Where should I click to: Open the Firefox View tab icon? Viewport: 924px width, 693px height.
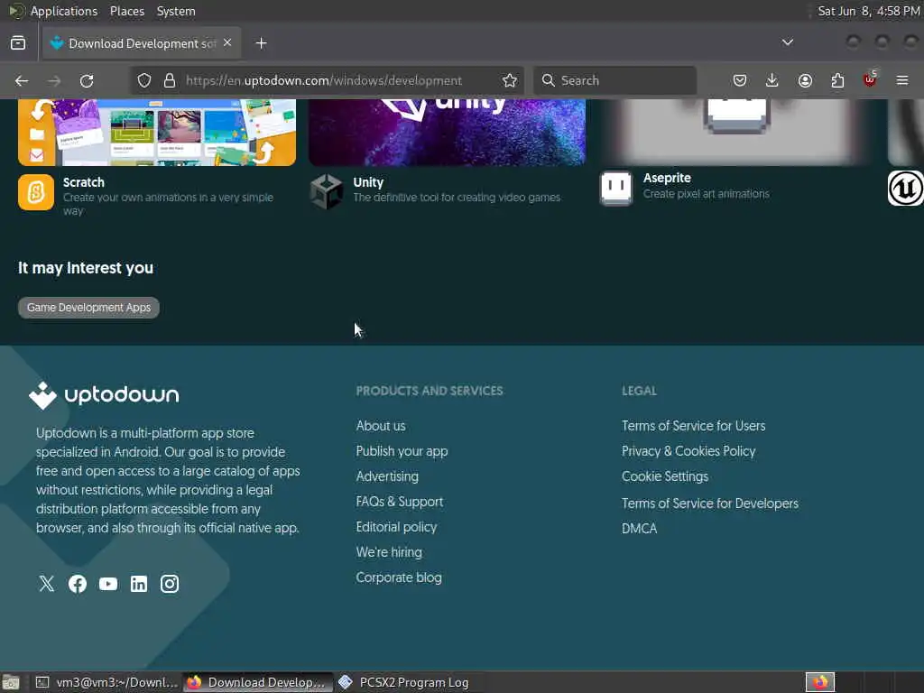click(18, 43)
